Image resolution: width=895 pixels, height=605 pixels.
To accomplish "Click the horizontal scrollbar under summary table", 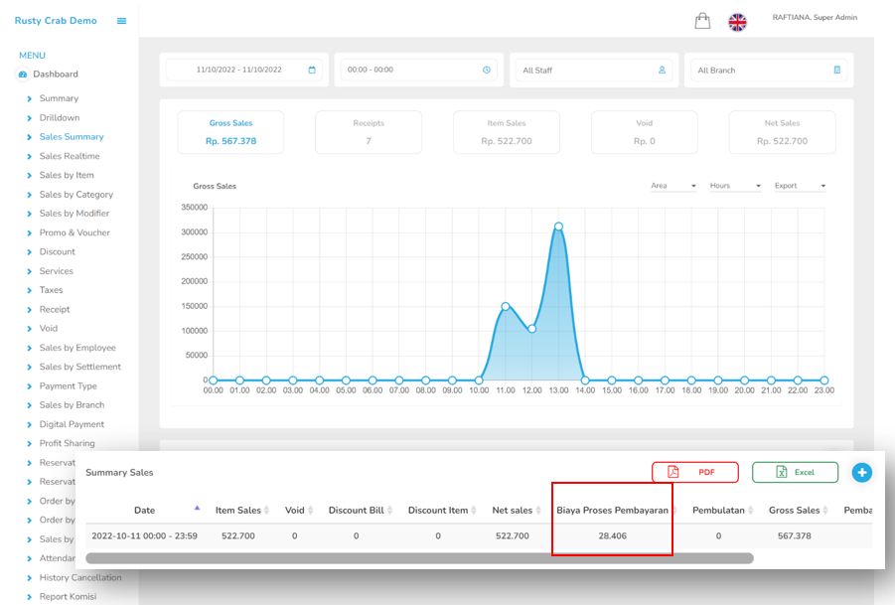I will pos(417,558).
